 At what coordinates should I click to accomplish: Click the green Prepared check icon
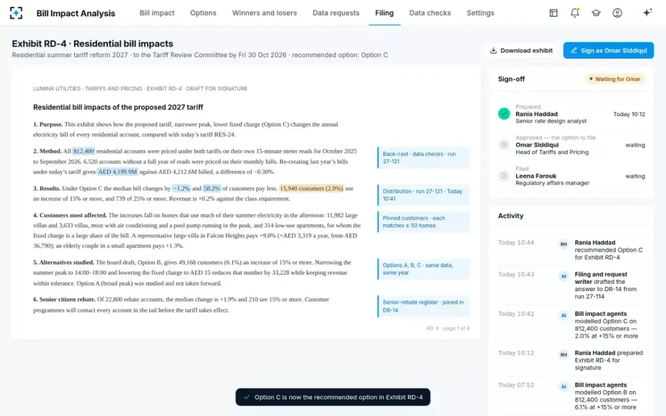click(504, 114)
